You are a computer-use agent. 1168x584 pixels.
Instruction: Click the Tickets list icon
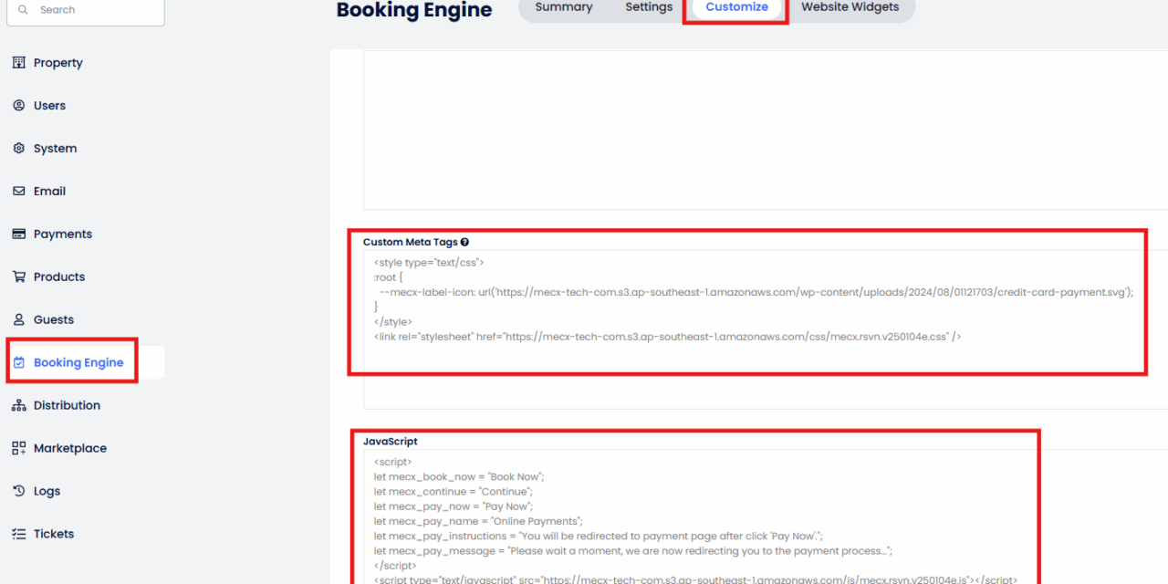[19, 534]
